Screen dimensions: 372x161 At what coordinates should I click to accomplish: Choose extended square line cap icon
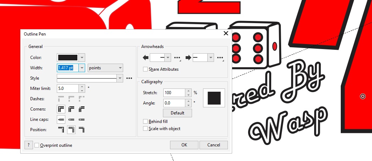coord(82,119)
